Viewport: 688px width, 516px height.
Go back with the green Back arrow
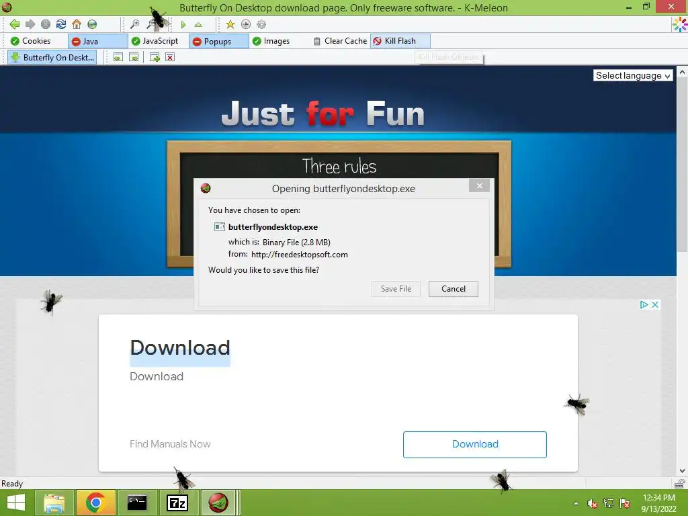tap(15, 24)
